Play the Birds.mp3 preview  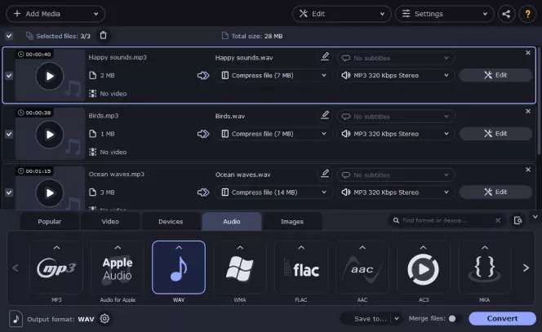50,135
